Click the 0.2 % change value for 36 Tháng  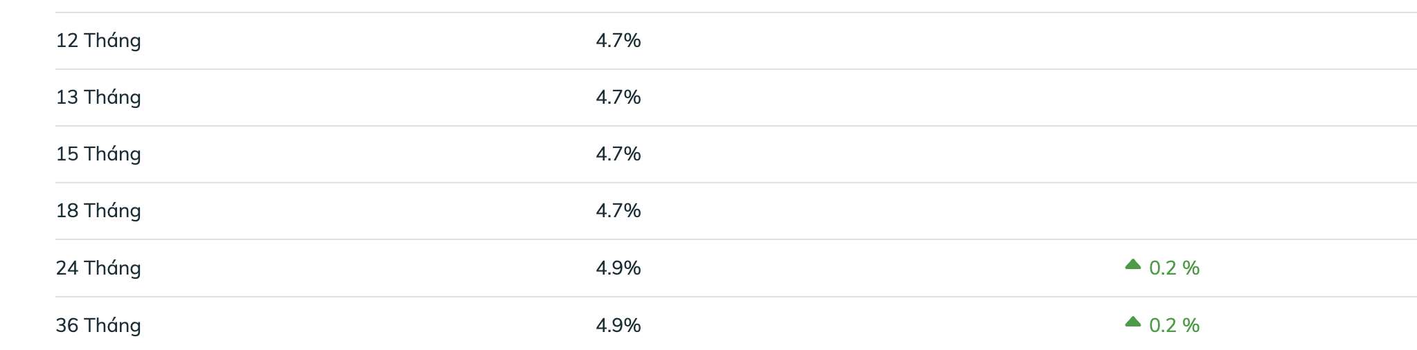[1174, 326]
